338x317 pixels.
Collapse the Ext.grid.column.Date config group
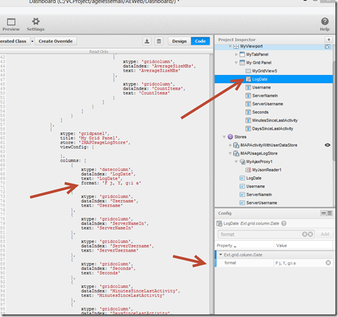(x=221, y=254)
